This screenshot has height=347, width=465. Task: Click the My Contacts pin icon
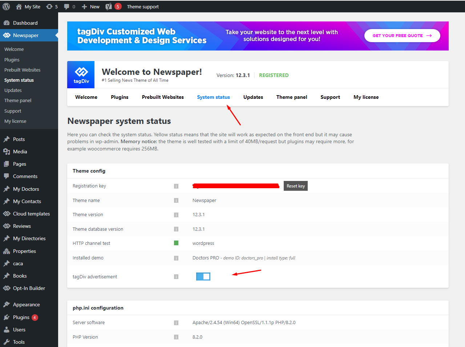pos(7,201)
